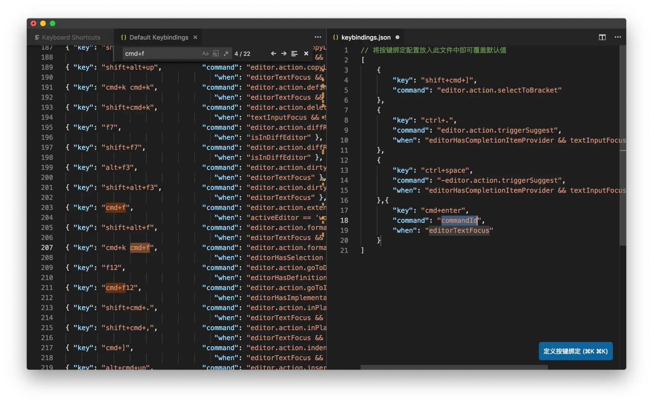This screenshot has height=405, width=653.
Task: Toggle Find in Selection icon
Action: pyautogui.click(x=295, y=54)
